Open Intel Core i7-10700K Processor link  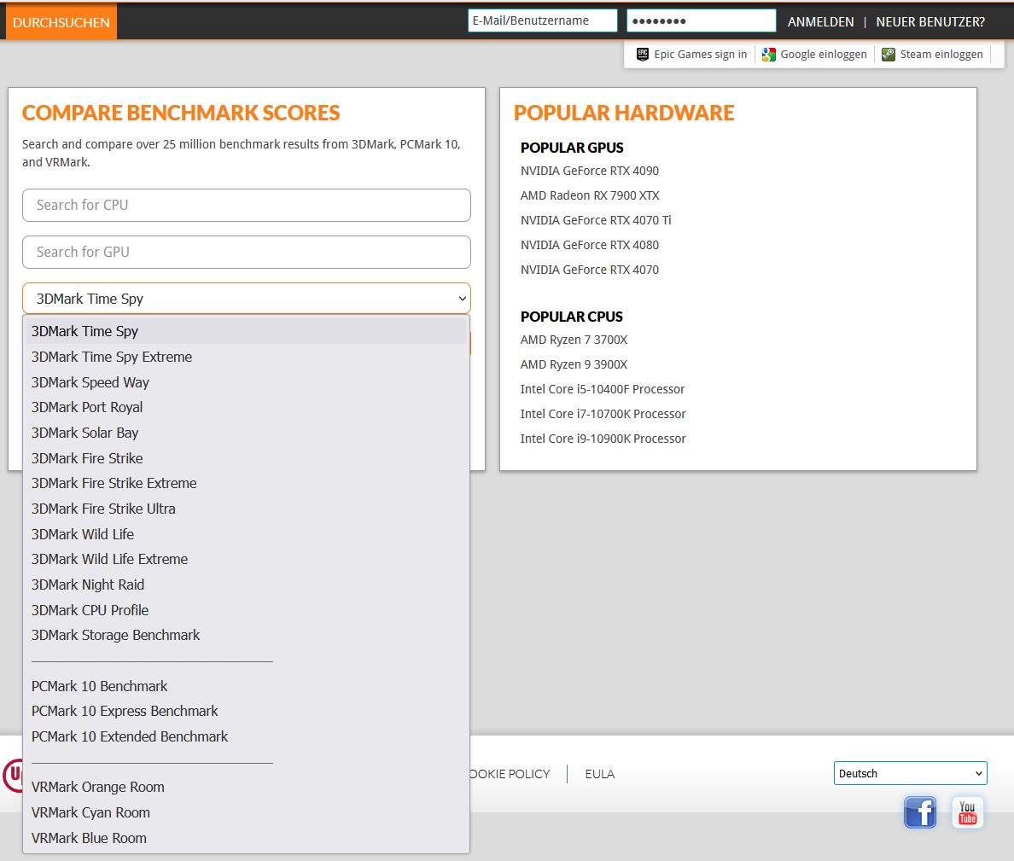pos(603,414)
